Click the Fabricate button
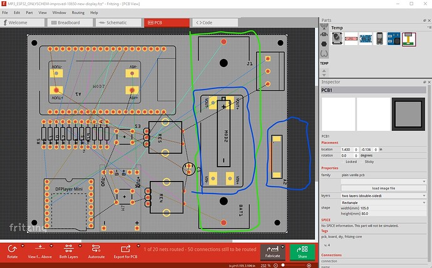Viewport: 432px width, 268px height. click(272, 252)
